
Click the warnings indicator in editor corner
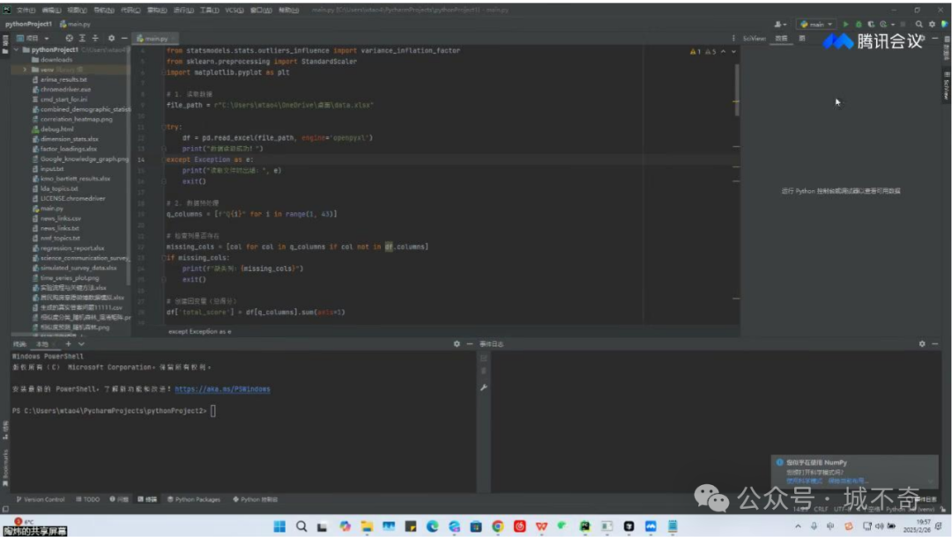pyautogui.click(x=703, y=52)
